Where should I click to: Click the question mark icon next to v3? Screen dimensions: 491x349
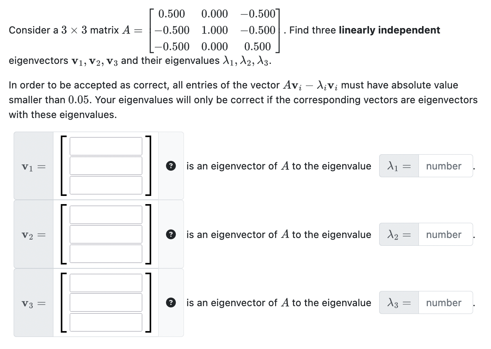pos(171,303)
